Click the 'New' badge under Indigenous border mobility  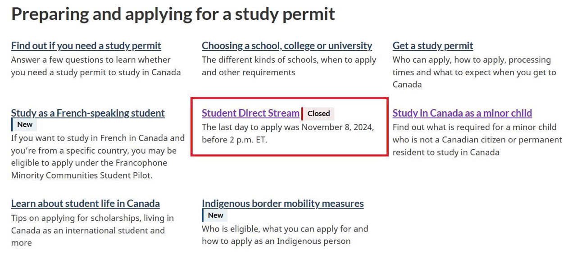[215, 215]
